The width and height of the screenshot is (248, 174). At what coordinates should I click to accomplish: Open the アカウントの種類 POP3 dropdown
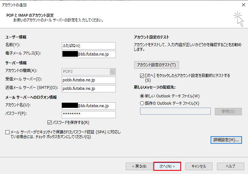click(x=89, y=72)
